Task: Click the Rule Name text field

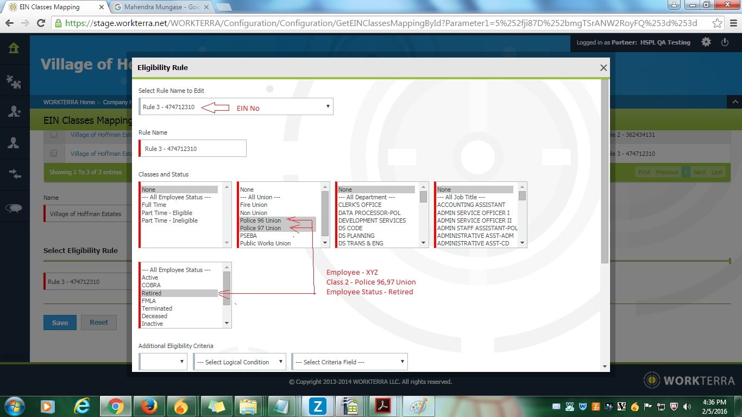Action: click(193, 149)
